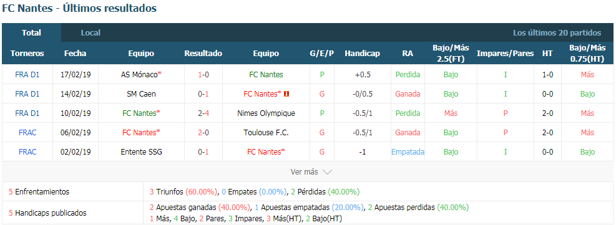Click the Handicap column header

click(x=362, y=54)
